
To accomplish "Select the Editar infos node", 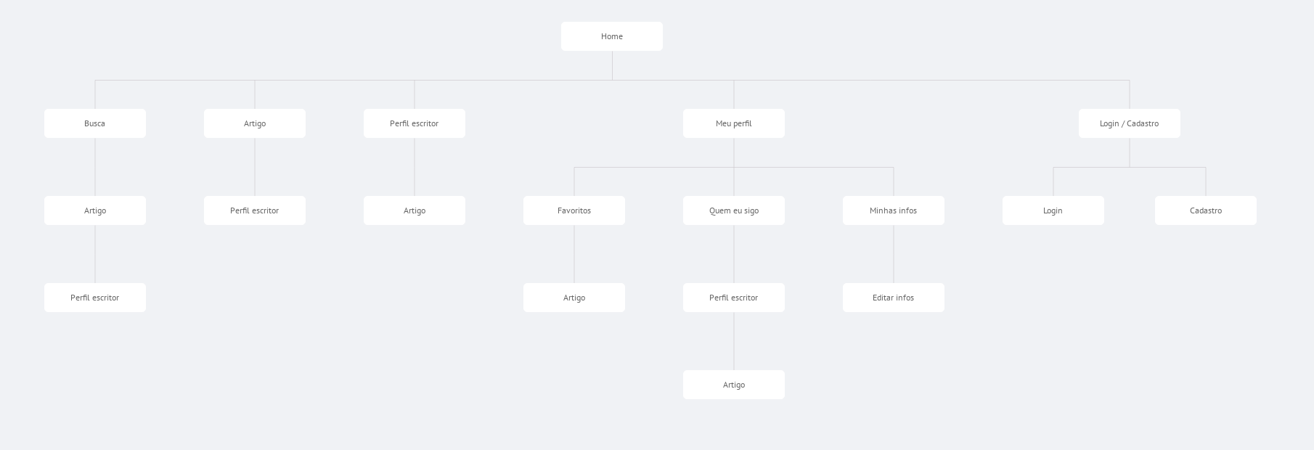I will [x=894, y=298].
